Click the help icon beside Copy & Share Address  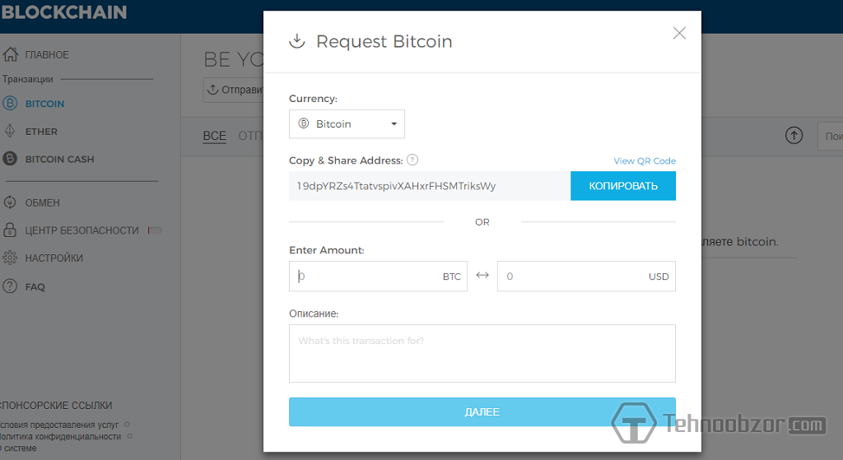pos(412,160)
